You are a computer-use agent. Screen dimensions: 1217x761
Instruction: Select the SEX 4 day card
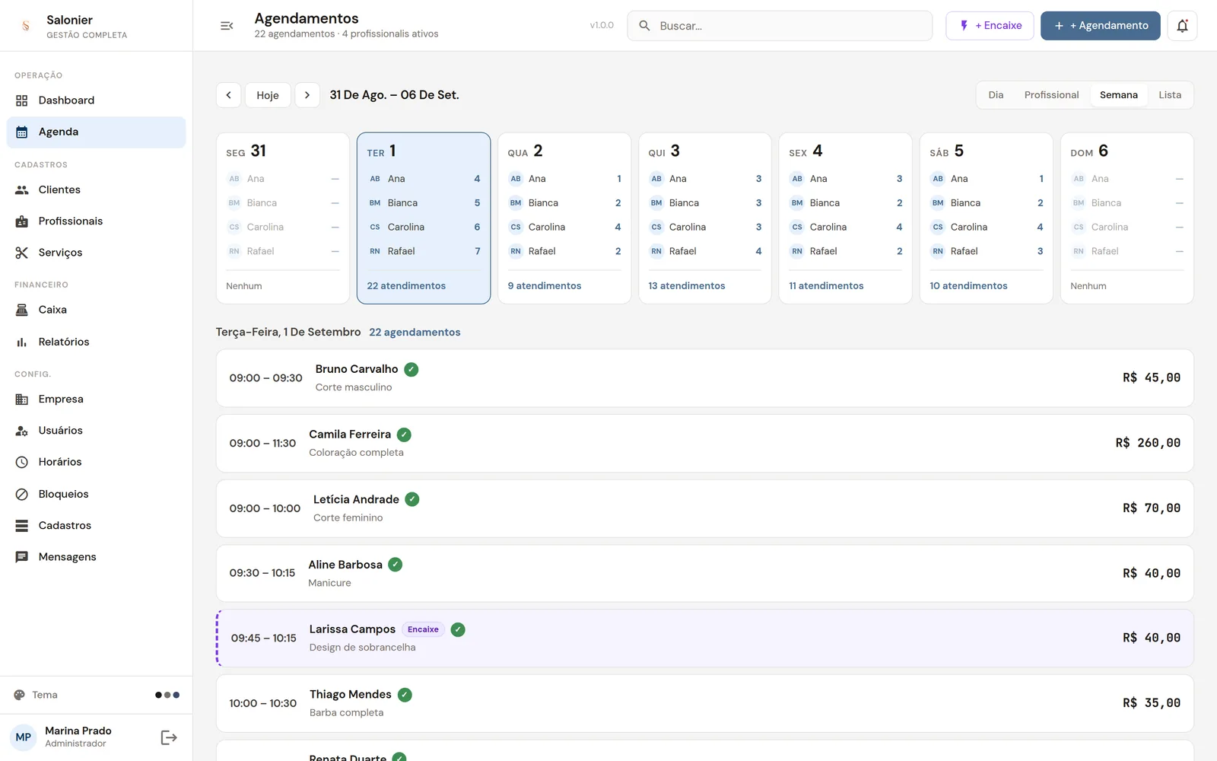pos(846,218)
